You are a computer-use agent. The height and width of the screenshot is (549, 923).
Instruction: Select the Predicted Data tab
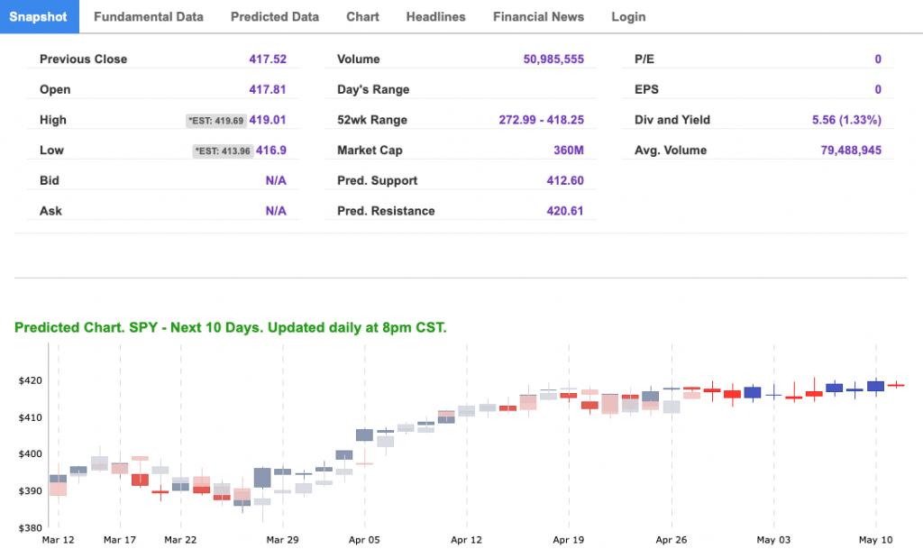(274, 16)
